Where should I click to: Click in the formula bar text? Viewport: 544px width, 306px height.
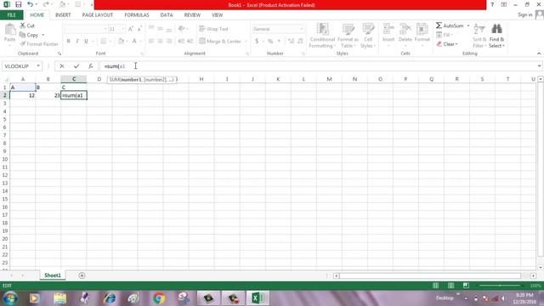(x=115, y=66)
